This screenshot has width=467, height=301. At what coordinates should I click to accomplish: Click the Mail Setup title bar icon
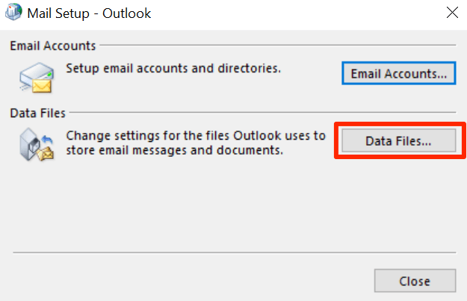pyautogui.click(x=13, y=12)
